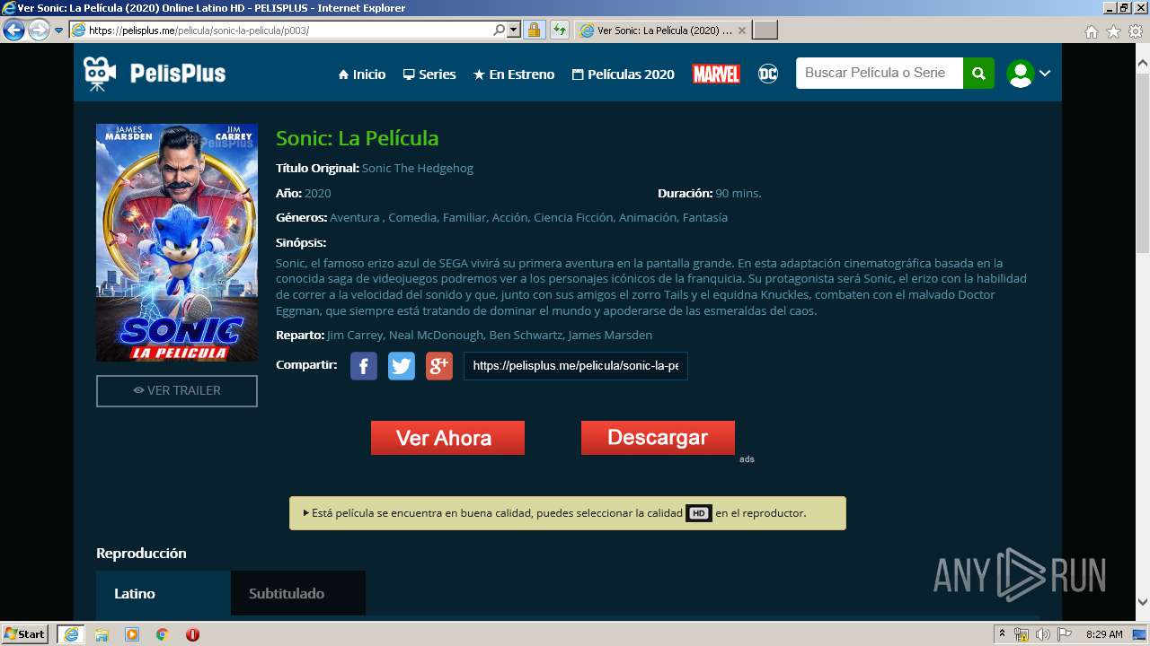
Task: Close the Sonic movie browser tab
Action: click(x=741, y=31)
